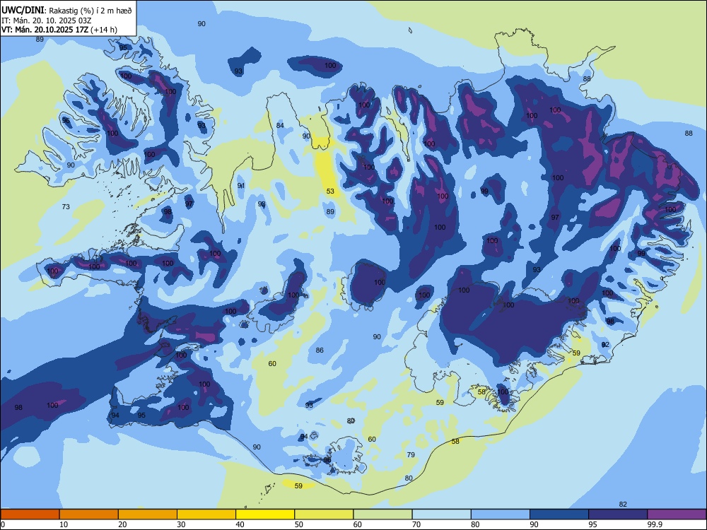
Task: Click the '70' legend scale label
Action: click(x=416, y=524)
